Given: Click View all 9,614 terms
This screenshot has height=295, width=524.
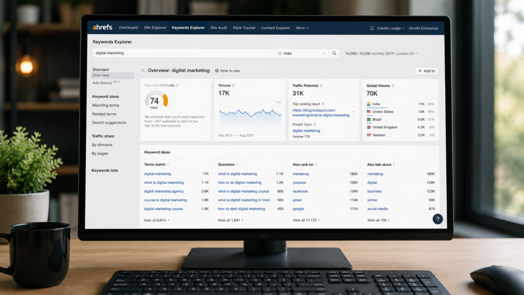Looking at the screenshot, I should (x=157, y=220).
